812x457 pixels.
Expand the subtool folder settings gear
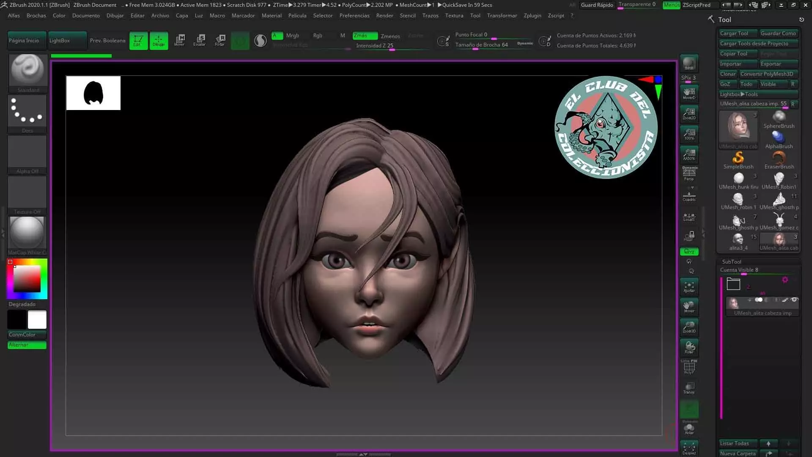785,280
